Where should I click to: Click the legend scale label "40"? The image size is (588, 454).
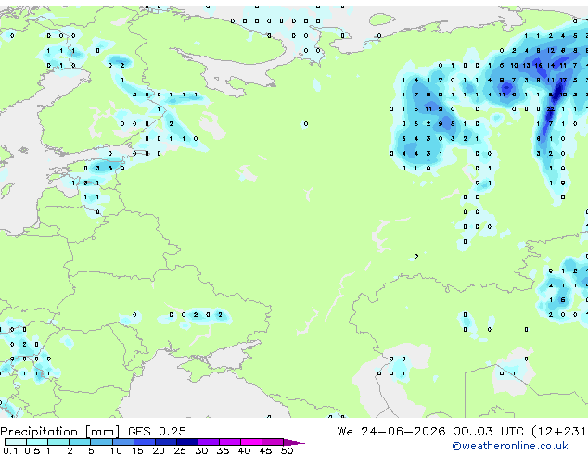click(x=244, y=450)
